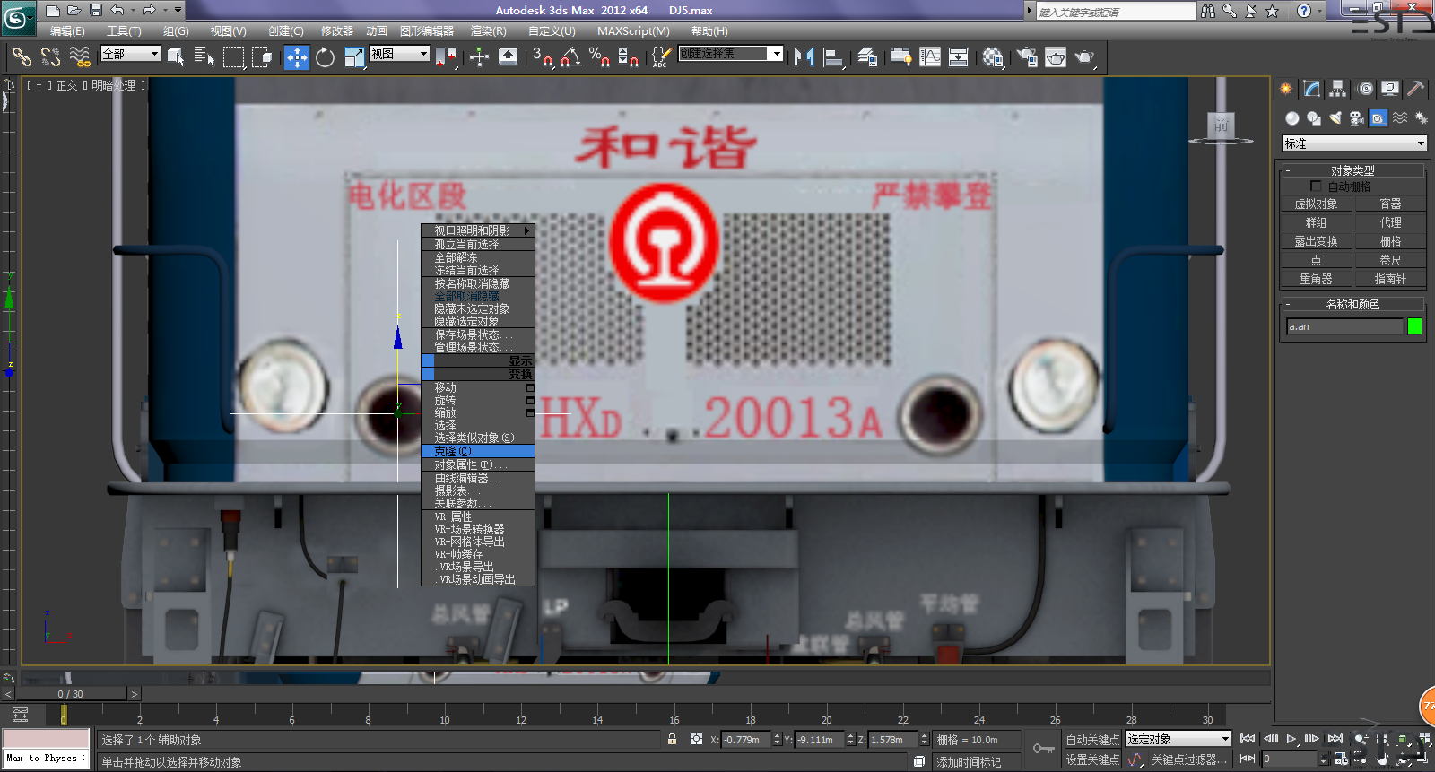Viewport: 1435px width, 772px height.
Task: Toggle the 自动关键点 auto key button
Action: pyautogui.click(x=1092, y=740)
